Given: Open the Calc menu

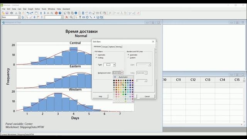Looking at the screenshot, I should [20, 9].
